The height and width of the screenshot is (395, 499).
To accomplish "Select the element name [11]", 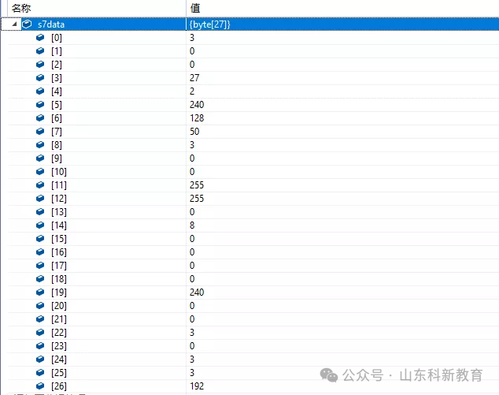I will (59, 185).
